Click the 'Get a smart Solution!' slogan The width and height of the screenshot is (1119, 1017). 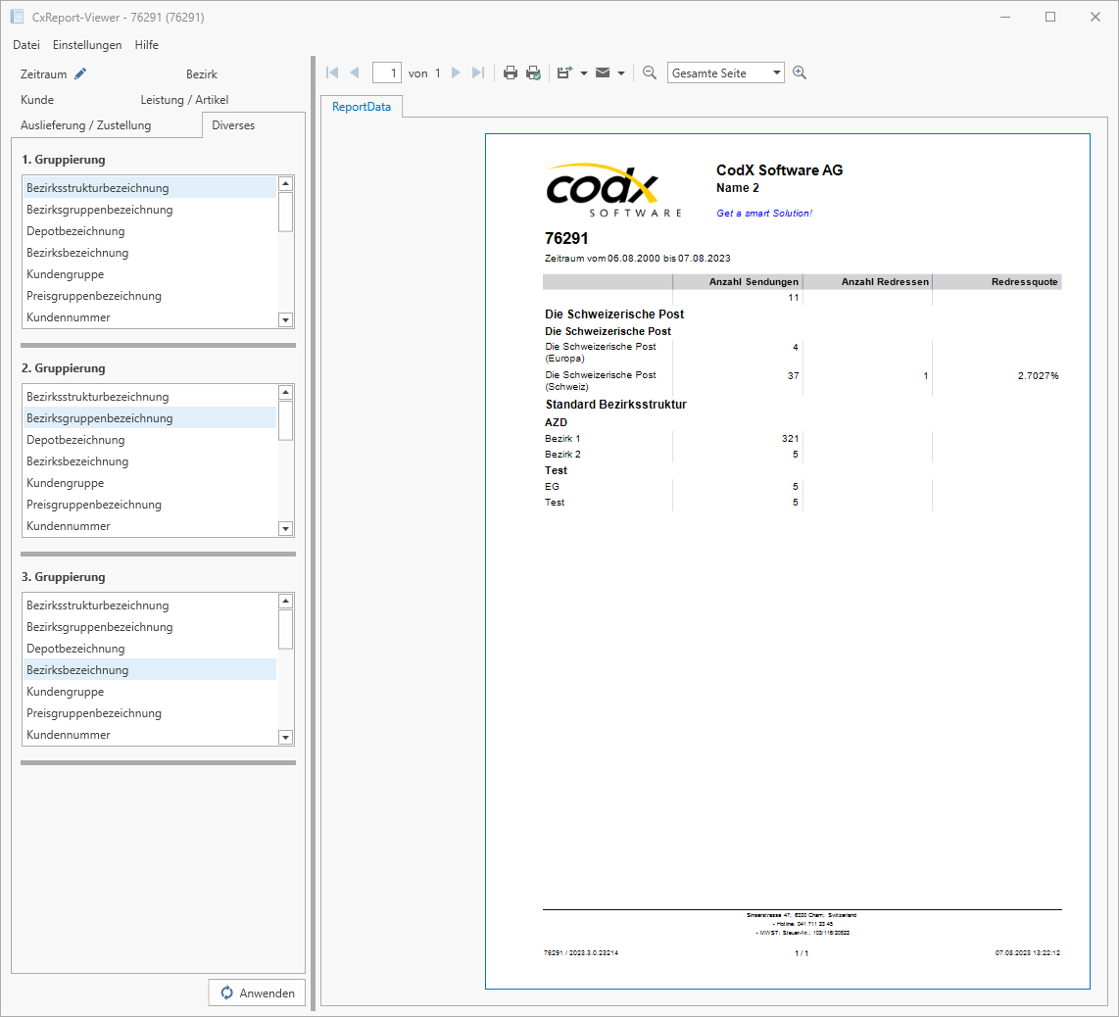point(764,214)
